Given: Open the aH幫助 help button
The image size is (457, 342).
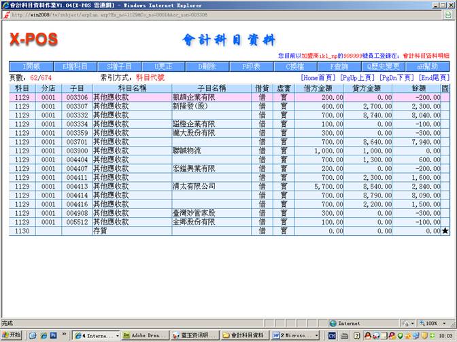Looking at the screenshot, I should click(x=428, y=66).
